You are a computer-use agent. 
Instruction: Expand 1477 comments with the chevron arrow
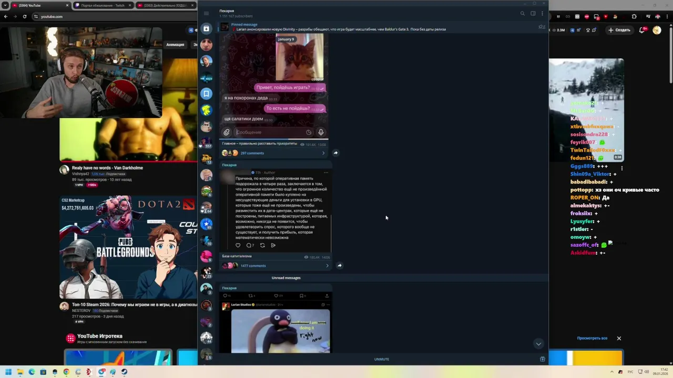pos(327,266)
